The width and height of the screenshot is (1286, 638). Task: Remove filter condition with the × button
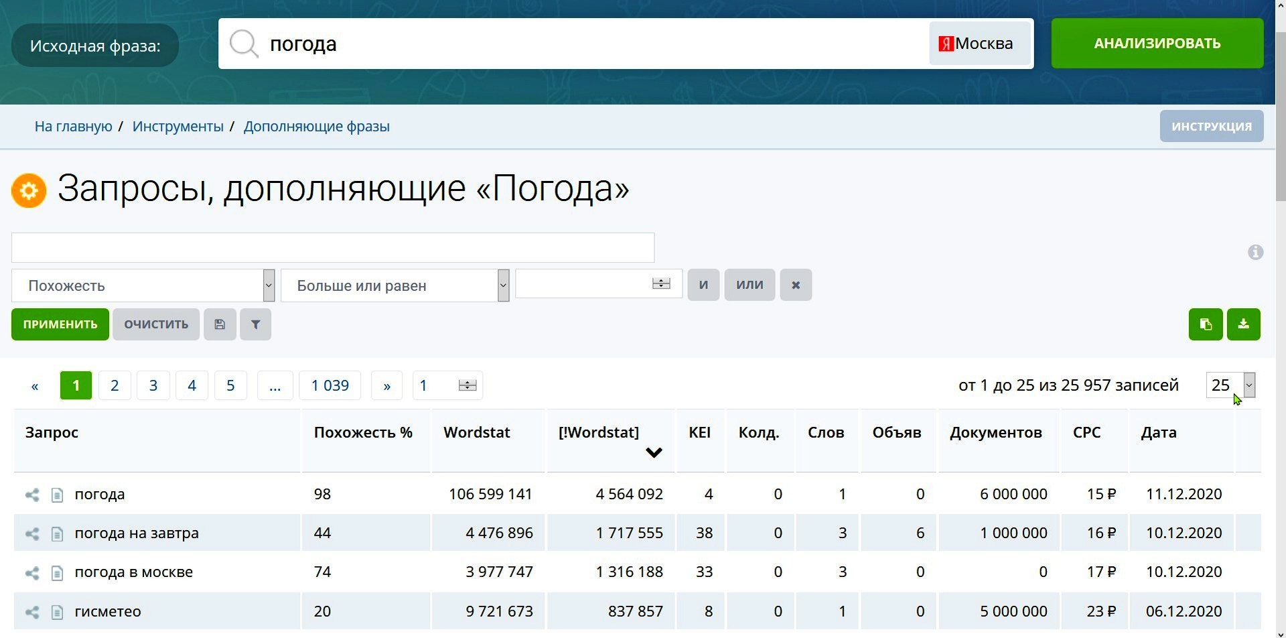point(796,285)
